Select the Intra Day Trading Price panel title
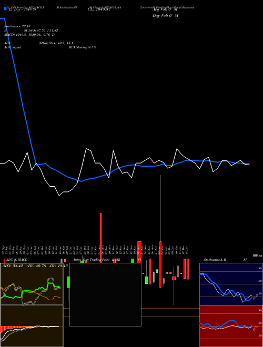Screen dimensions: 263x347 click(x=97, y=260)
